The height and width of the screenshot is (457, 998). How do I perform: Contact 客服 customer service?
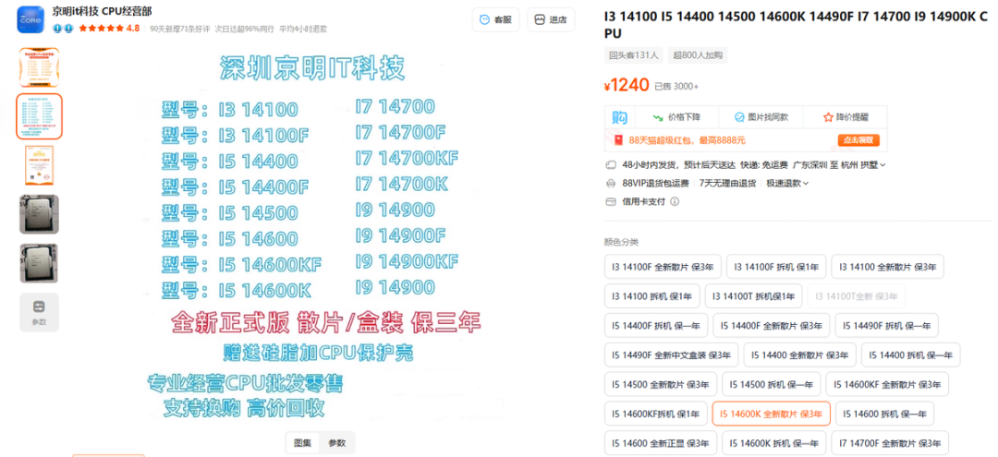[495, 19]
